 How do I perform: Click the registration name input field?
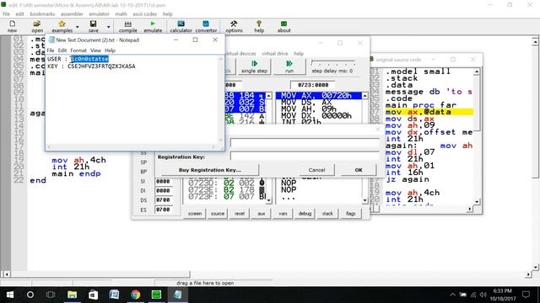tap(305, 143)
